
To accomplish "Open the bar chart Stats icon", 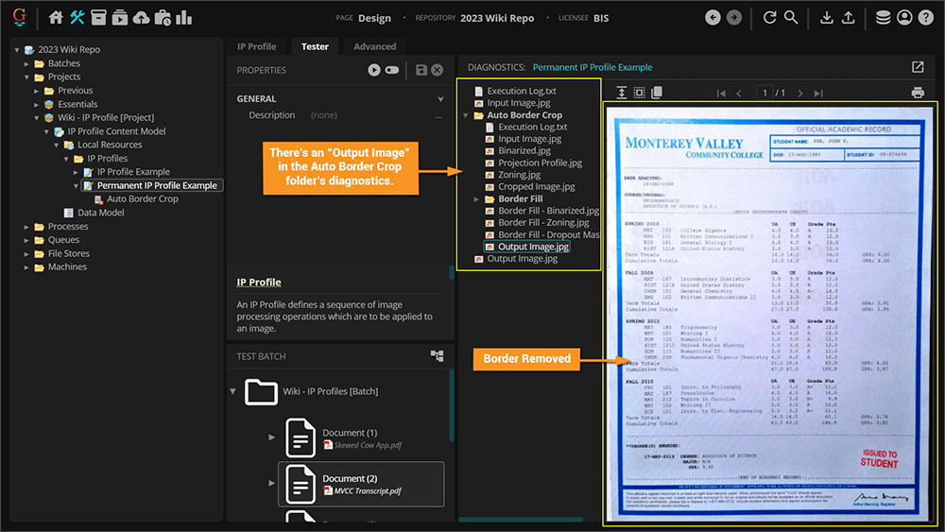I will pyautogui.click(x=184, y=17).
